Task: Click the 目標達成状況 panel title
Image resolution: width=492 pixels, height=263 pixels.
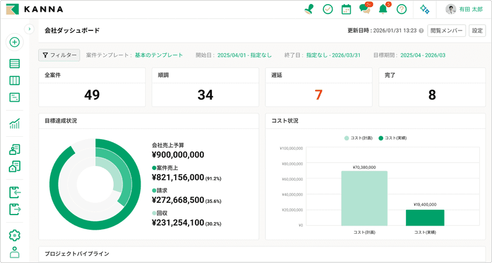Action: 60,121
